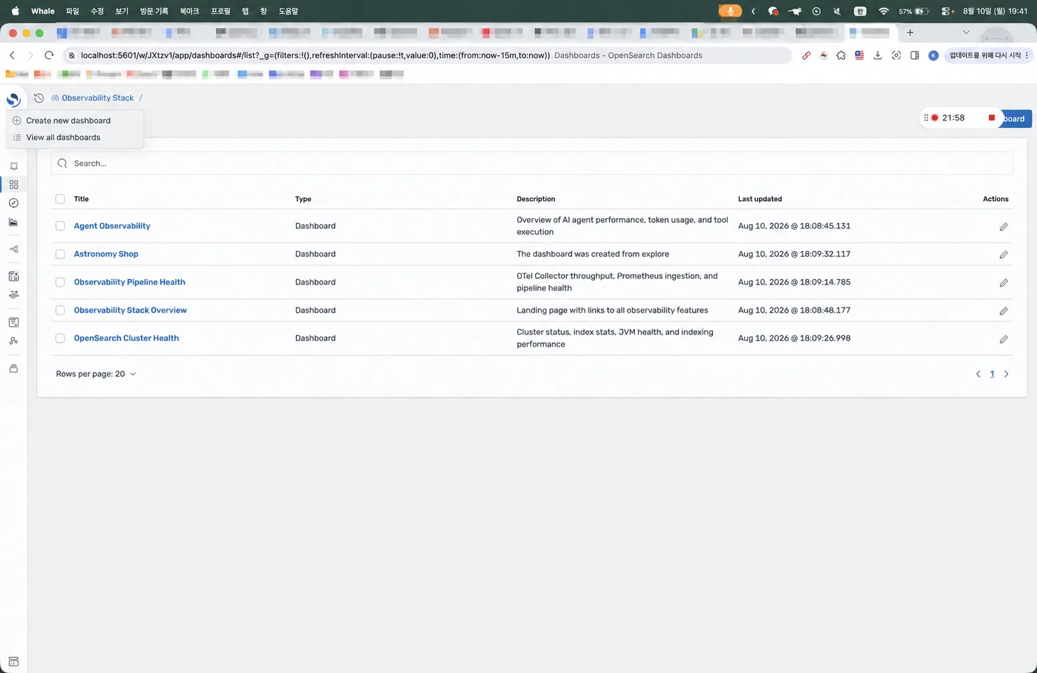This screenshot has height=673, width=1037.
Task: Open the area chart Visualize sidebar icon
Action: (13, 222)
